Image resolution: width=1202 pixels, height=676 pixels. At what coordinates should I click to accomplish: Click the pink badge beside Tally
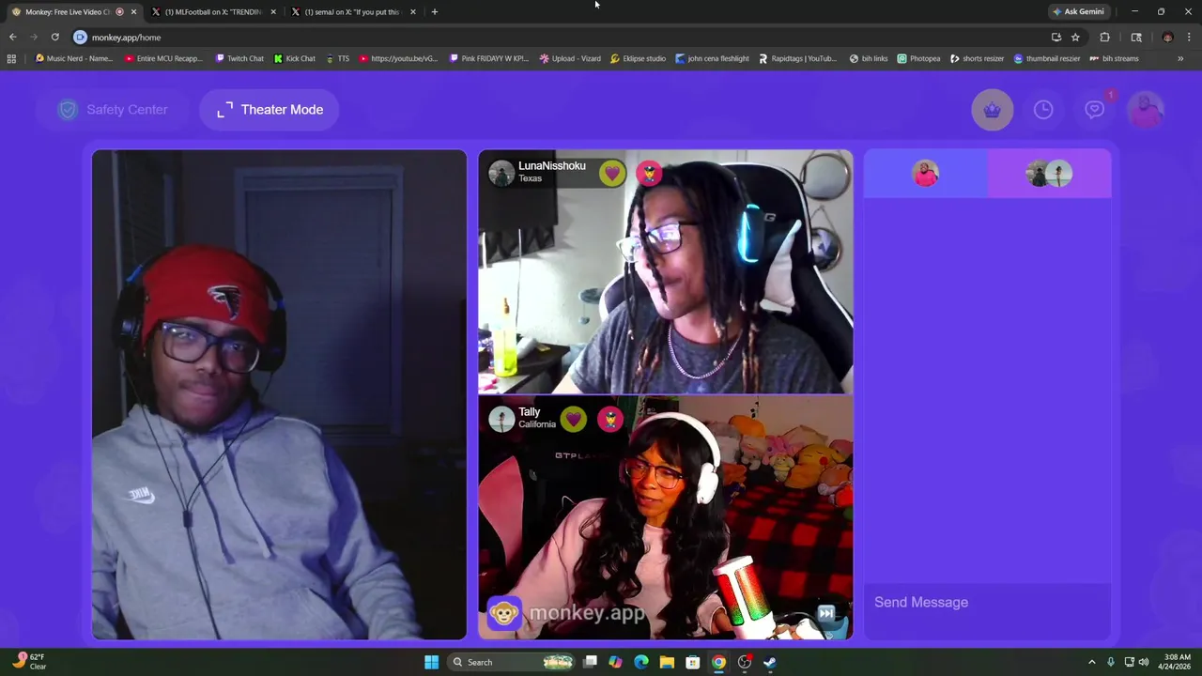(610, 419)
